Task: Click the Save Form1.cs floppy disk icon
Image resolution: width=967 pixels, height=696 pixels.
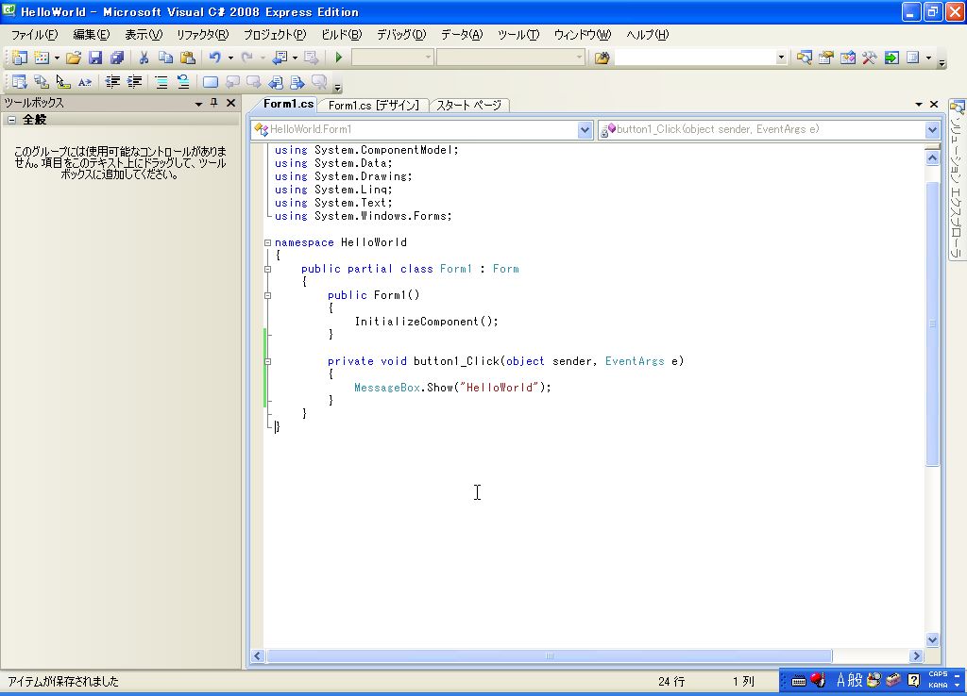Action: coord(95,58)
